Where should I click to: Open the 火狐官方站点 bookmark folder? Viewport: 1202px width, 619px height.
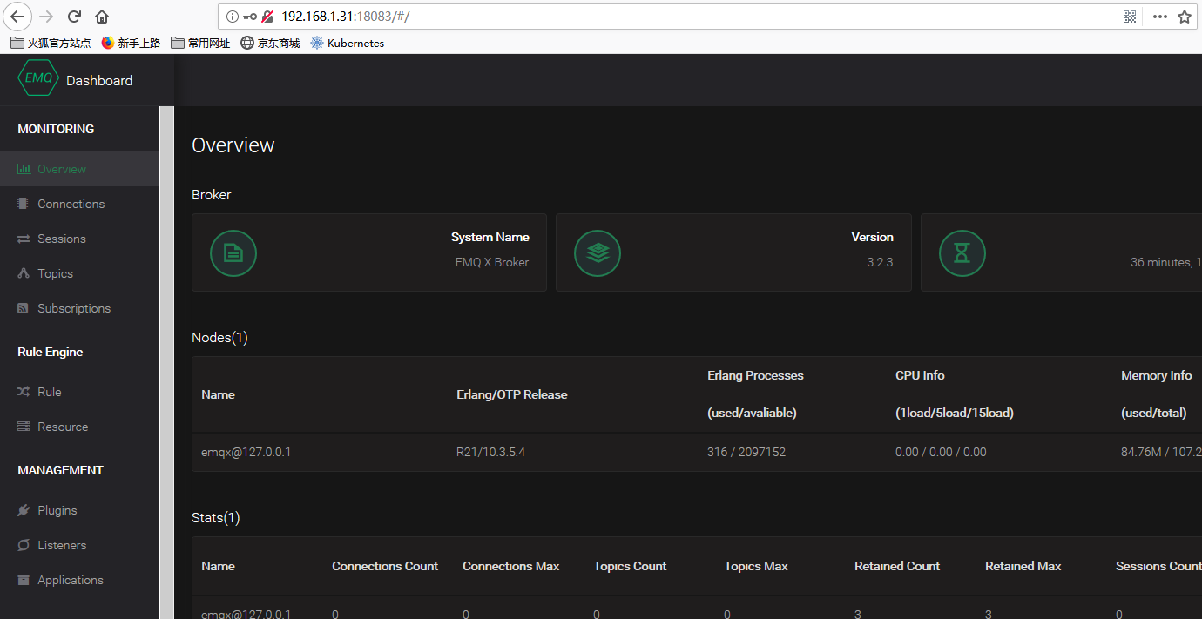coord(51,43)
